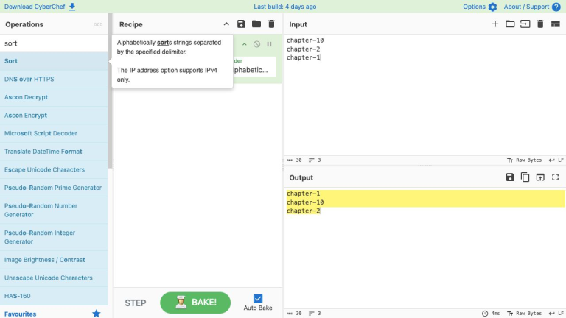Select Microsoft Script Decoder operation
The height and width of the screenshot is (318, 566).
pos(54,133)
